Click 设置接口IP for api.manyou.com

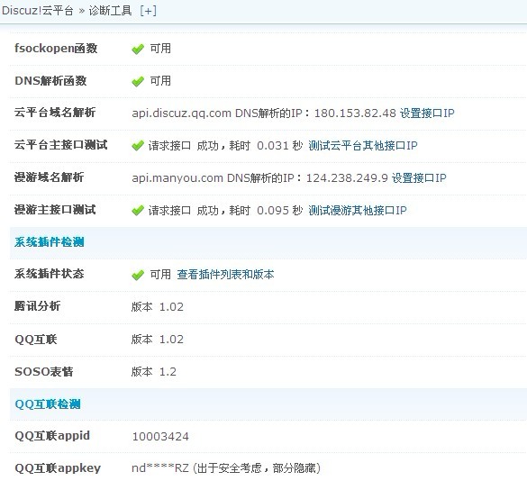click(x=419, y=177)
